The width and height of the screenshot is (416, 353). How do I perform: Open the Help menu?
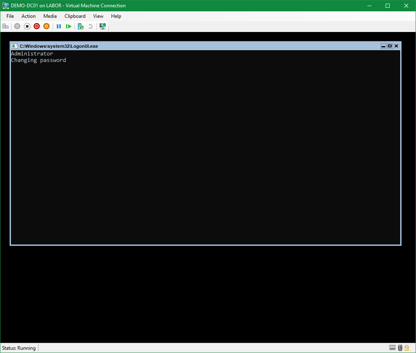116,16
